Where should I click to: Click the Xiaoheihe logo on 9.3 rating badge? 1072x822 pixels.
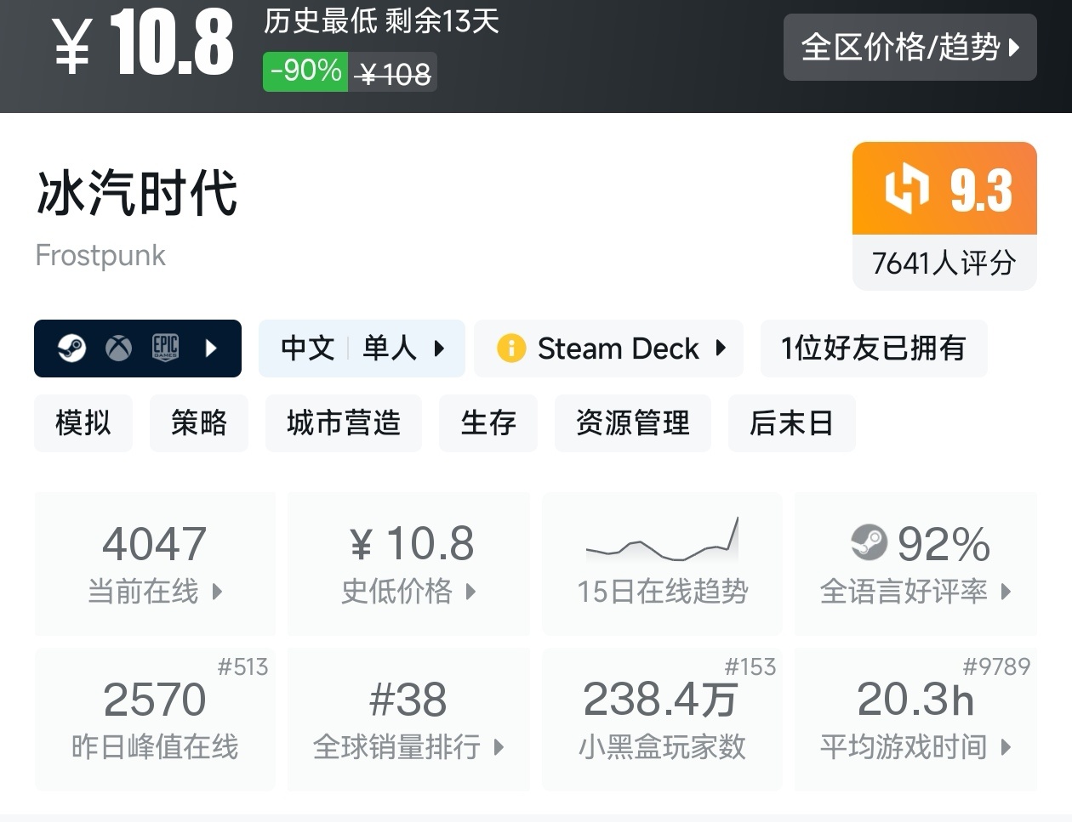(x=906, y=189)
